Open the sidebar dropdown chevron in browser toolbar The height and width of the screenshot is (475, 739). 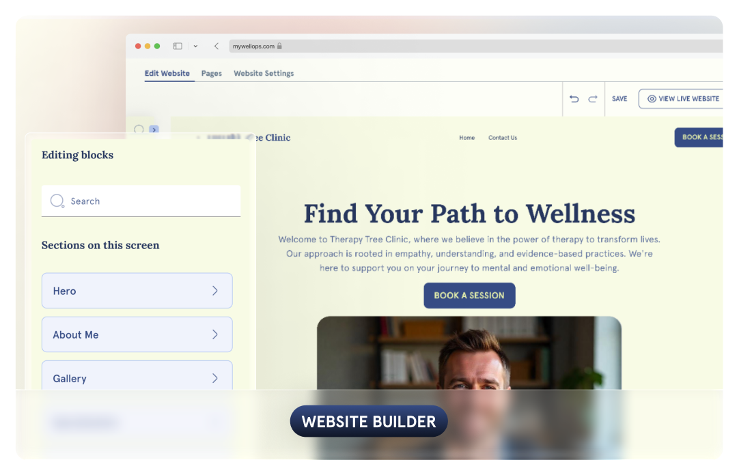tap(195, 46)
